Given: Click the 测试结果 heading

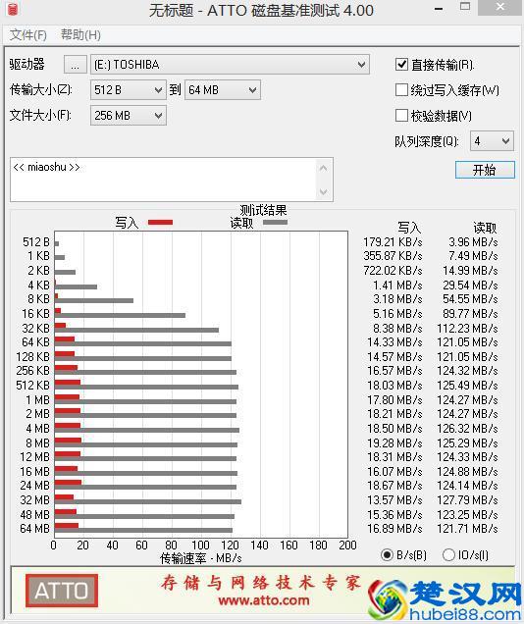Looking at the screenshot, I should pyautogui.click(x=263, y=210).
